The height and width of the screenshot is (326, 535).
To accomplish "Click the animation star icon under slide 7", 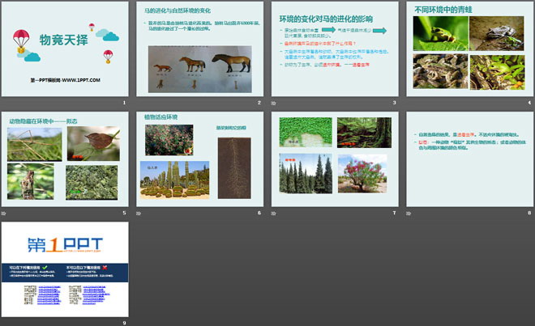I will 274,214.
